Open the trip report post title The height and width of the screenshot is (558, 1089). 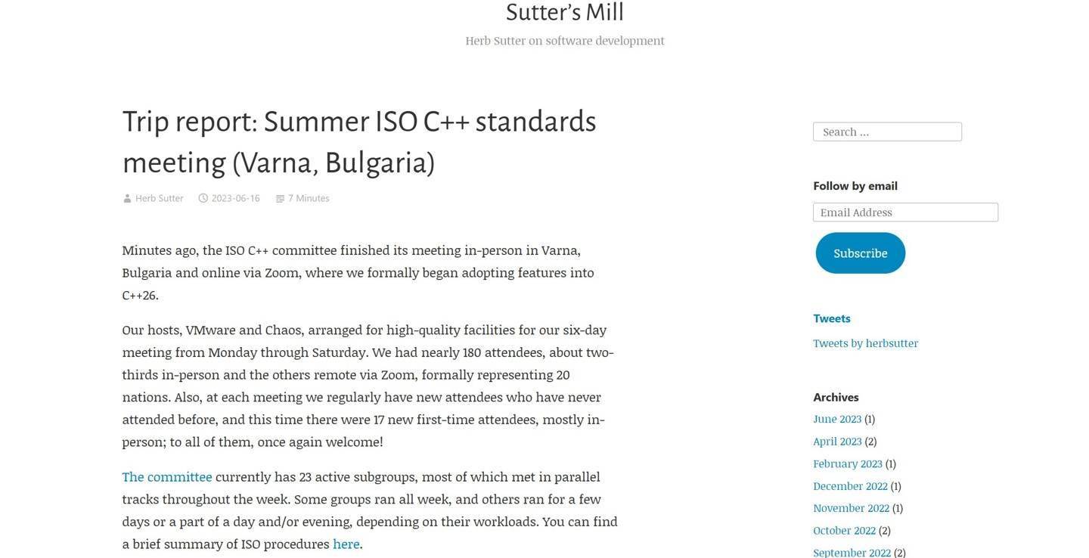click(359, 142)
